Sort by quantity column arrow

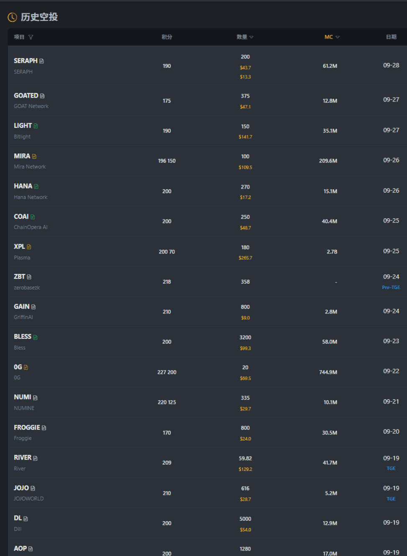(x=251, y=37)
